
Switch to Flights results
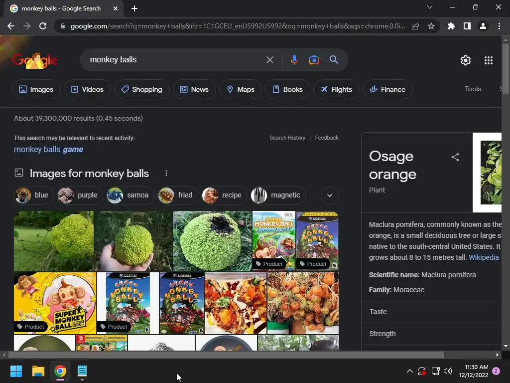pyautogui.click(x=336, y=89)
